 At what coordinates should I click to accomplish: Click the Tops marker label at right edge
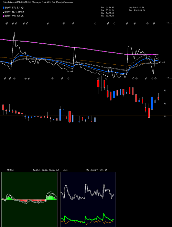pos(169,23)
